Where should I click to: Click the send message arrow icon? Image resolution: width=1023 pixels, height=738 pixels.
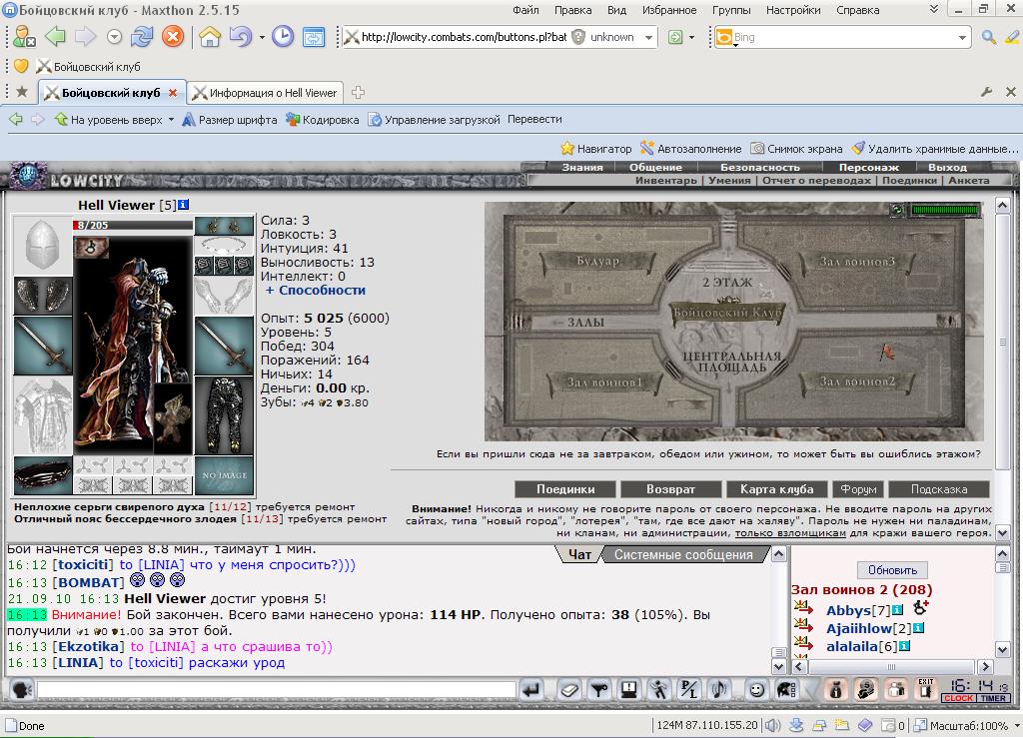pos(531,689)
